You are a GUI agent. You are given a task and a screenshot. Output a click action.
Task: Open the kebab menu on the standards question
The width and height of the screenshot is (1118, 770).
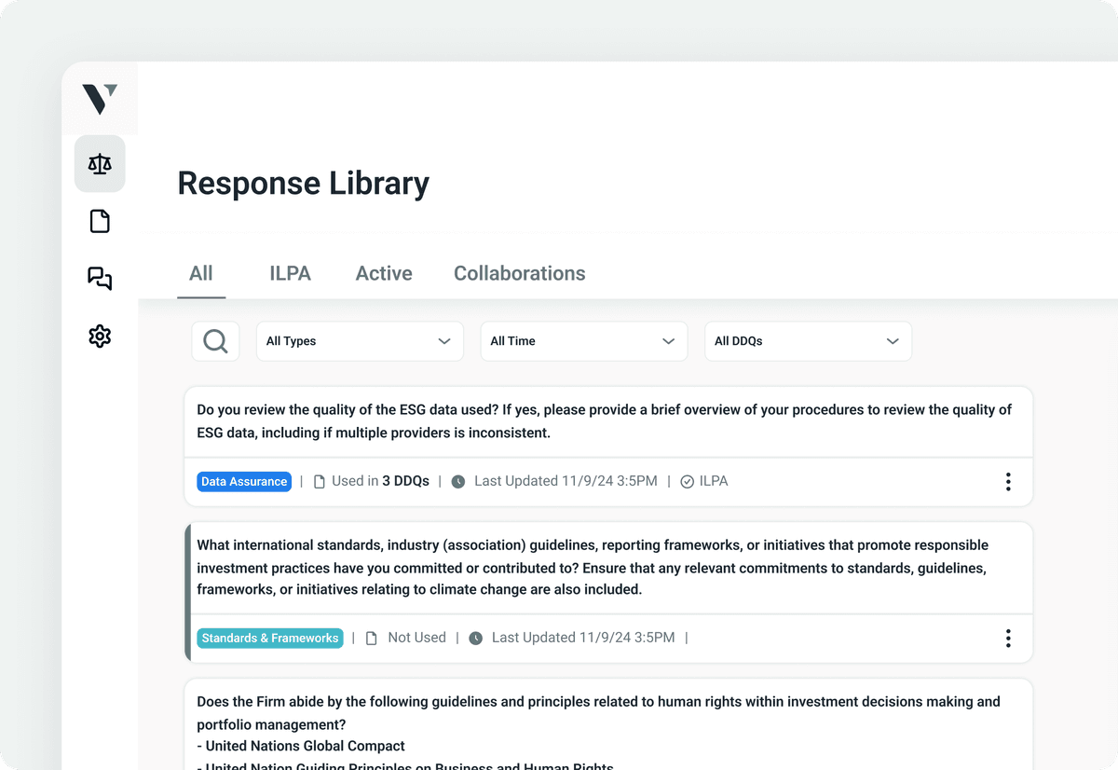pos(1008,638)
